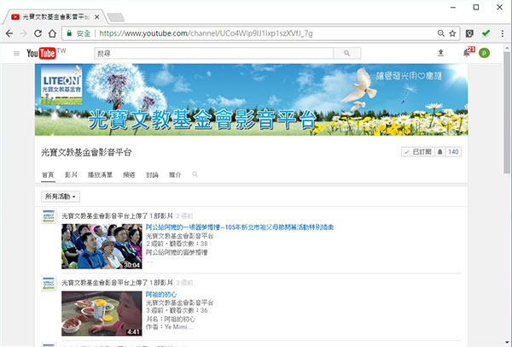Click the shield extension icon
This screenshot has width=512, height=347.
[x=469, y=33]
